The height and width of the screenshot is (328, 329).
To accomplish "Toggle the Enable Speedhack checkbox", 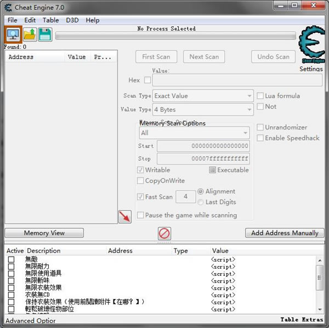I will pos(260,138).
